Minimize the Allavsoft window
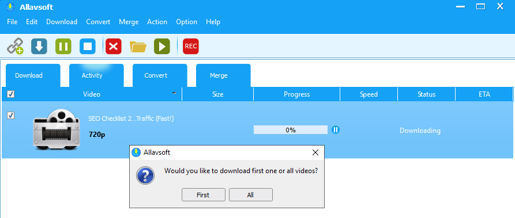515x218 pixels. (x=460, y=6)
